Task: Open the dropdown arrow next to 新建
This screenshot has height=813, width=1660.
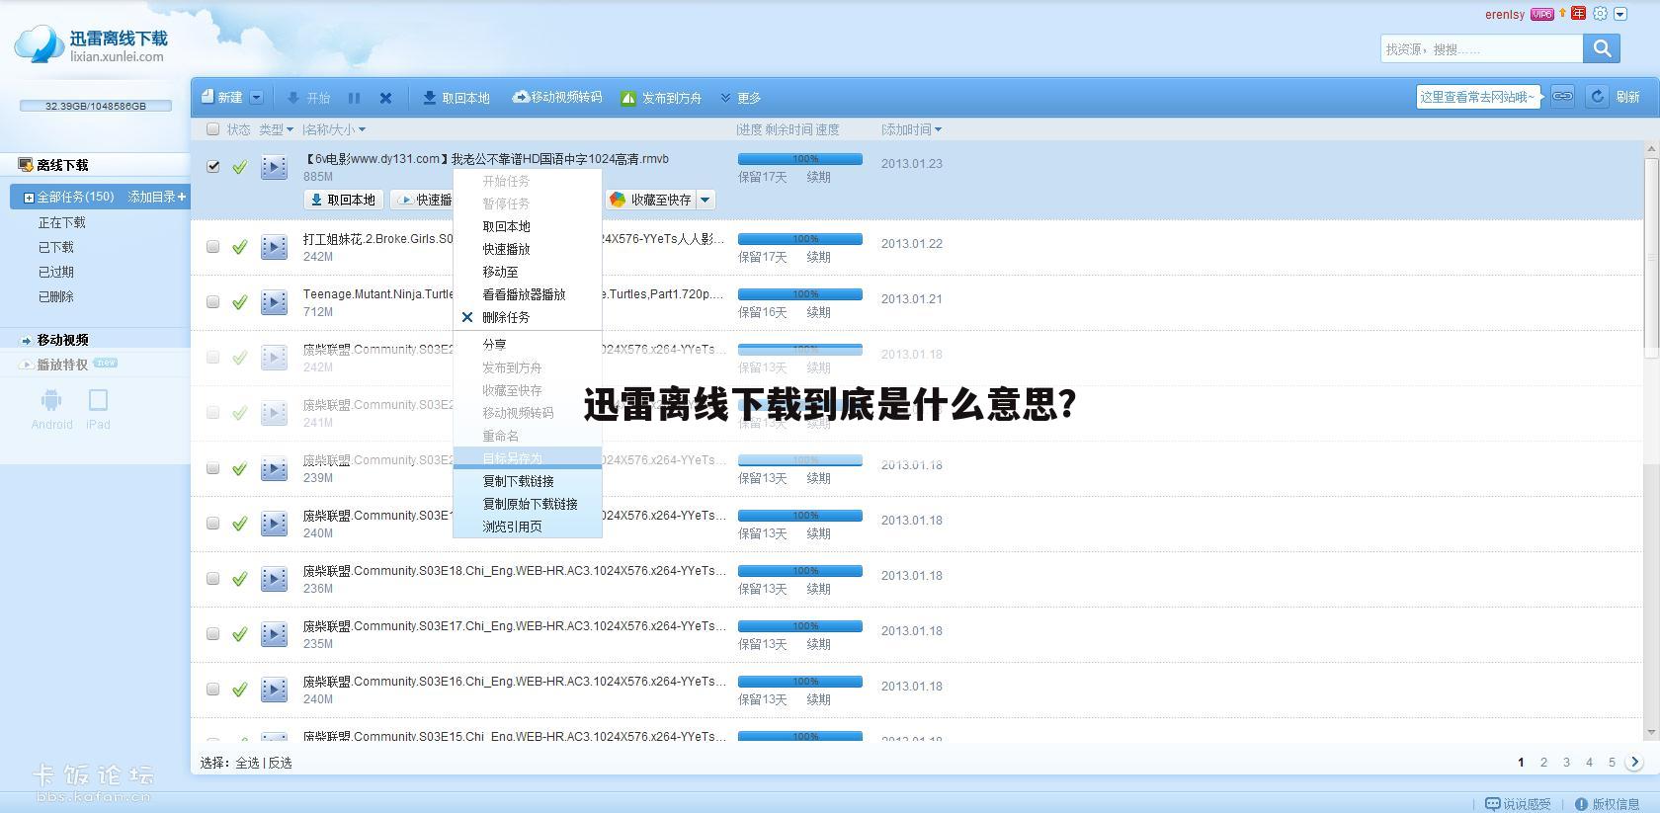Action: 256,97
